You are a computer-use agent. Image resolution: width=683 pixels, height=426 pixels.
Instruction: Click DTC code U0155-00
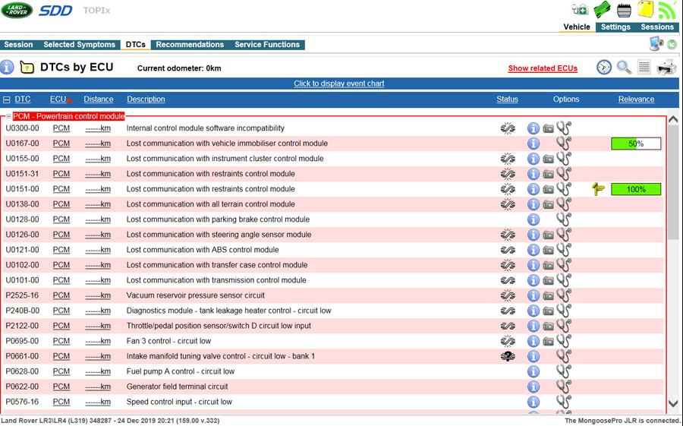pos(22,159)
